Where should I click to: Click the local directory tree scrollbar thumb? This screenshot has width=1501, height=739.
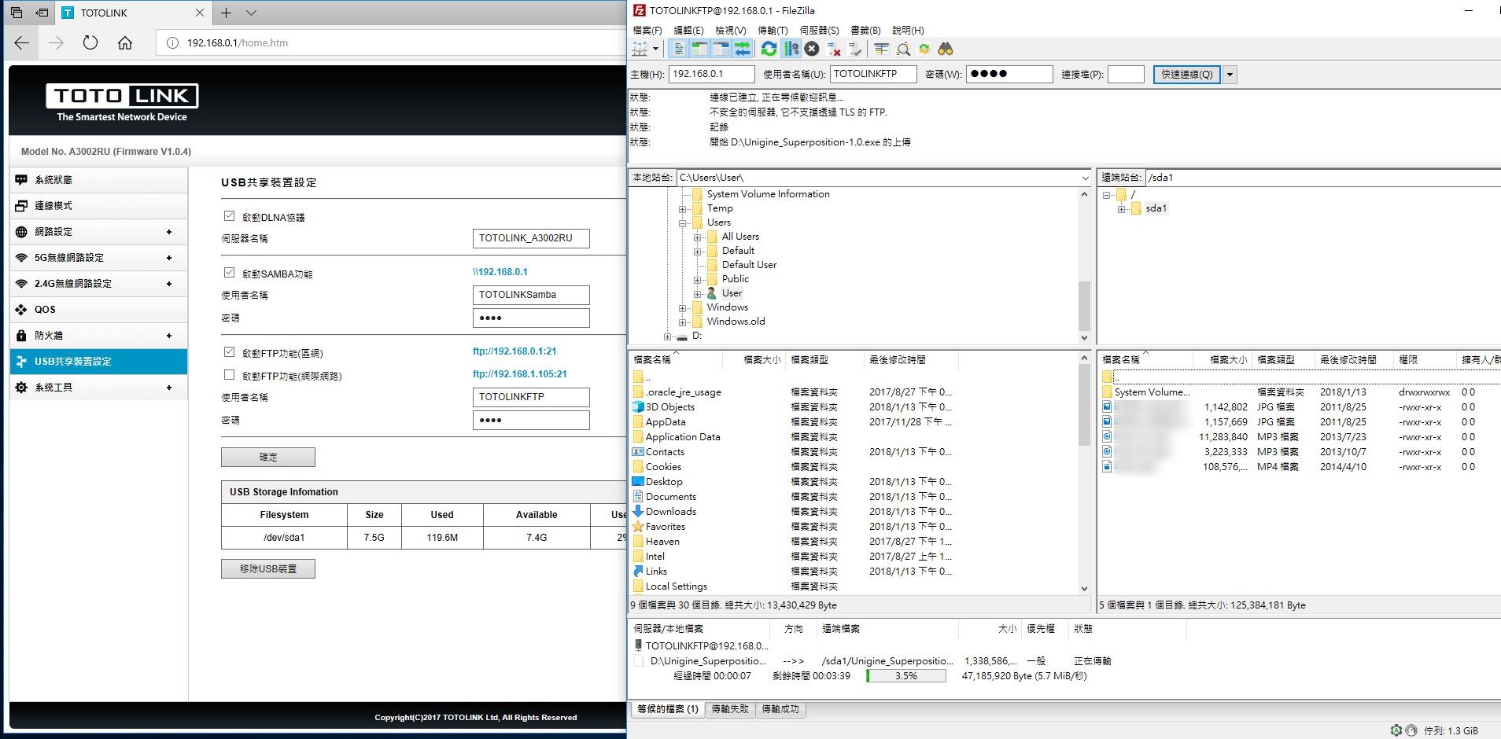click(1084, 306)
